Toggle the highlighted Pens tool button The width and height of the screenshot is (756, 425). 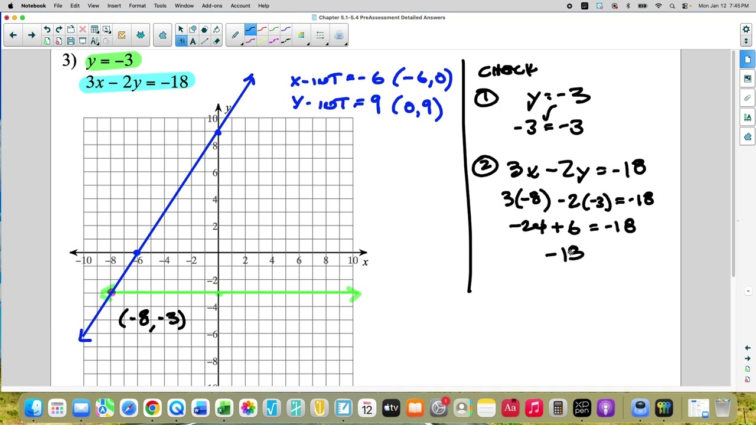coord(181,41)
